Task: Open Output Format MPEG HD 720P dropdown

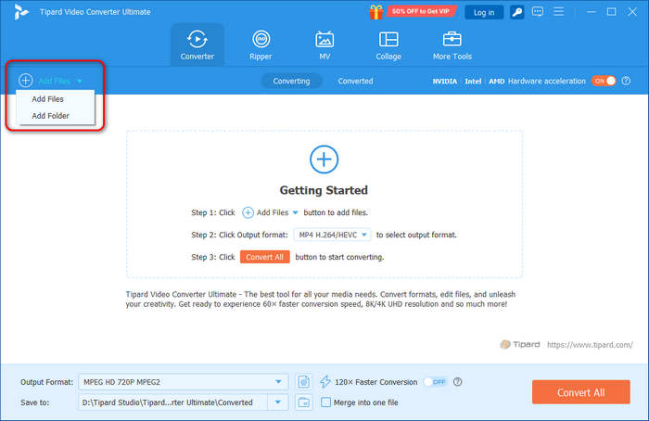Action: (184, 382)
